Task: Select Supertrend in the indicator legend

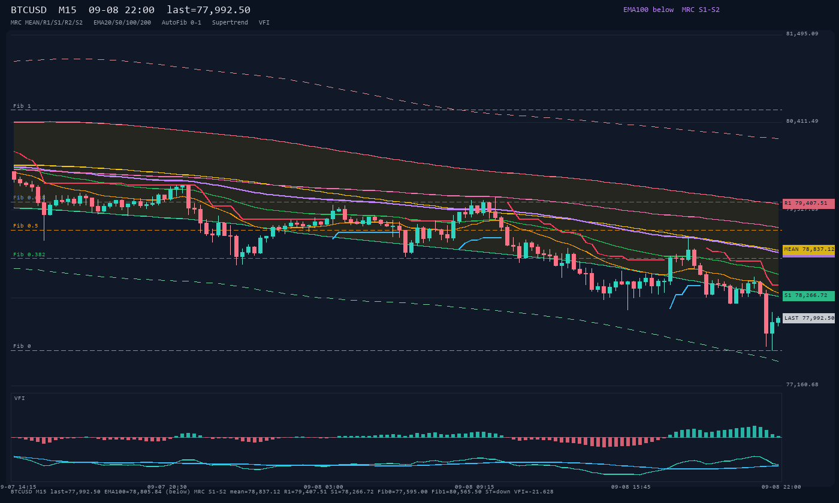Action: [230, 23]
